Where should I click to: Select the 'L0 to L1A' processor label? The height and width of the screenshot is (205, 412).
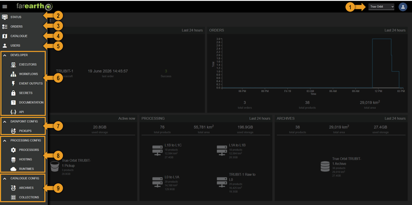[172, 177]
